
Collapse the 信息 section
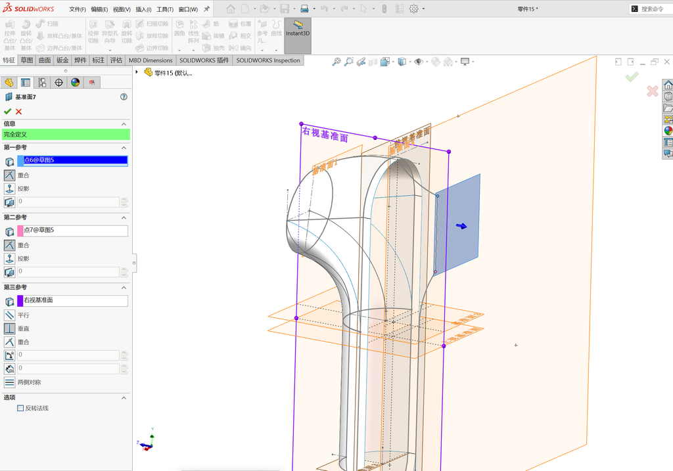[x=124, y=124]
